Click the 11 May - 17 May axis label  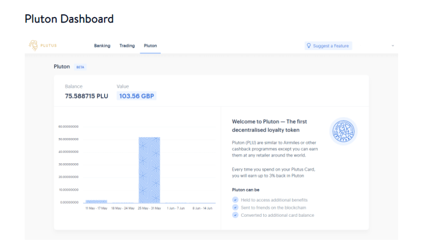[96, 208]
